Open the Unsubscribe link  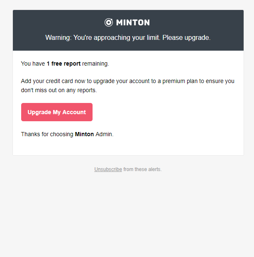(x=108, y=169)
